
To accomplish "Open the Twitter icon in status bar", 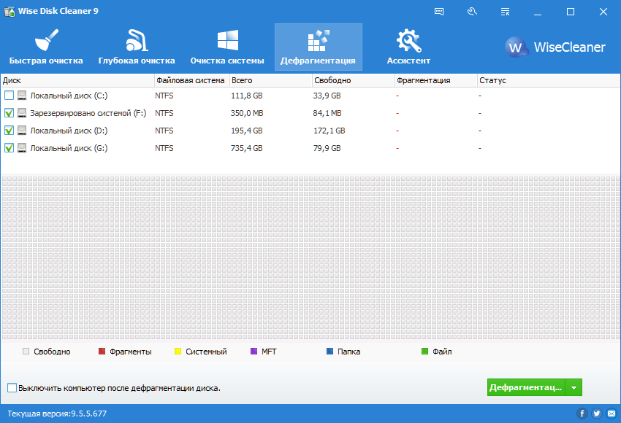I will point(597,414).
